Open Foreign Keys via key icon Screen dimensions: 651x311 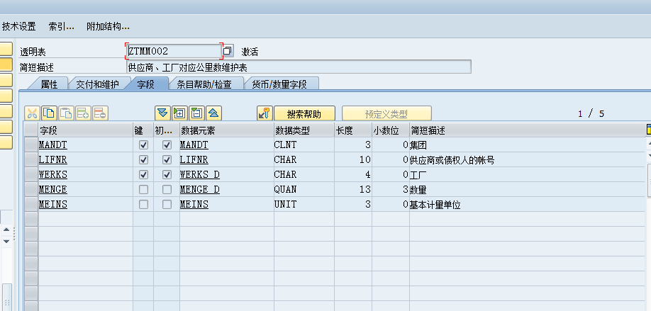tap(265, 113)
